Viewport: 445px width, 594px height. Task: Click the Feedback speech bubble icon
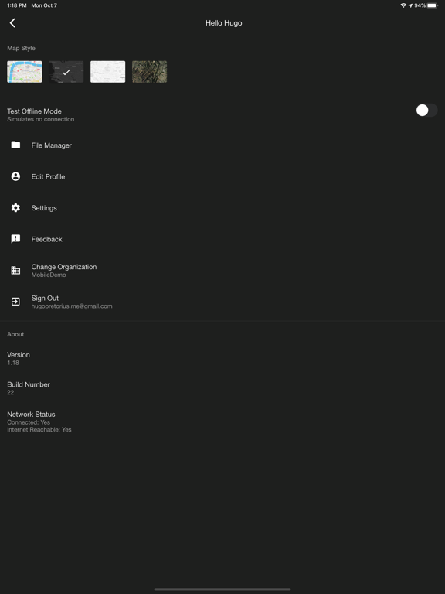(x=15, y=239)
